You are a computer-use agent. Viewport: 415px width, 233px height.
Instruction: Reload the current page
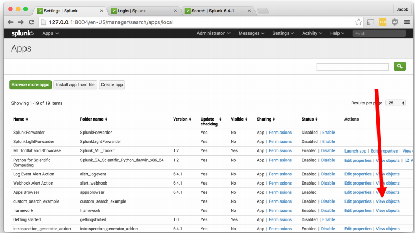pyautogui.click(x=31, y=22)
